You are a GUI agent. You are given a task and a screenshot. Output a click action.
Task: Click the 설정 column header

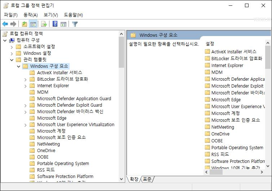click(x=210, y=44)
